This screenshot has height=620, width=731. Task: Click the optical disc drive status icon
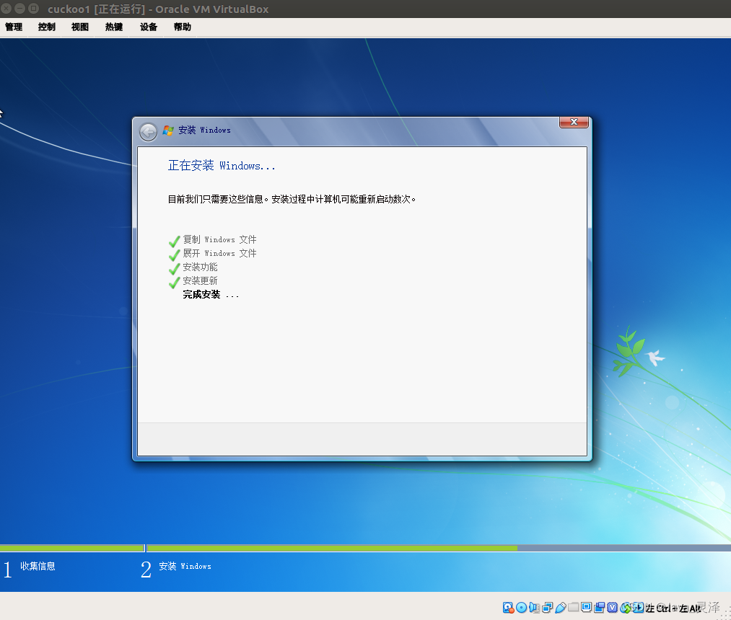521,608
